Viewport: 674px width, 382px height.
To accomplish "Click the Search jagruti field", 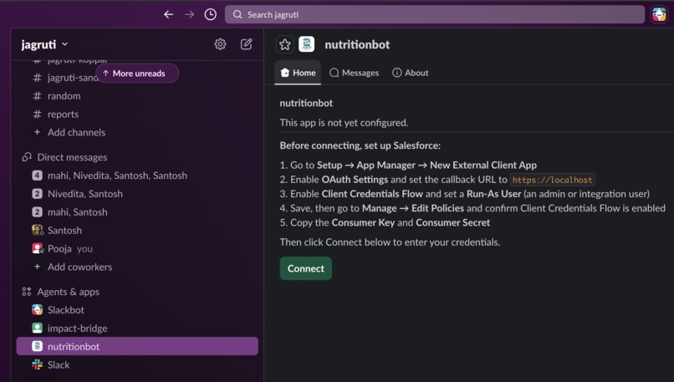I will (x=435, y=14).
